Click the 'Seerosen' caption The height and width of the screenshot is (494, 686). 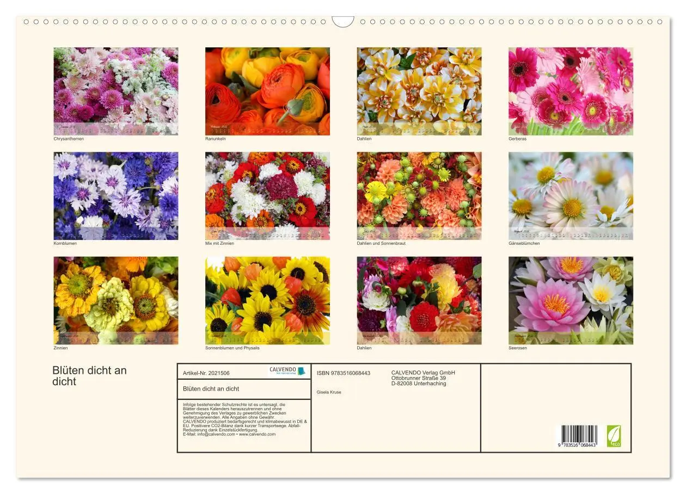coord(518,348)
